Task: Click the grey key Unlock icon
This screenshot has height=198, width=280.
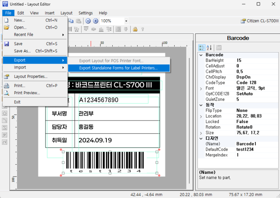Action: (142, 29)
